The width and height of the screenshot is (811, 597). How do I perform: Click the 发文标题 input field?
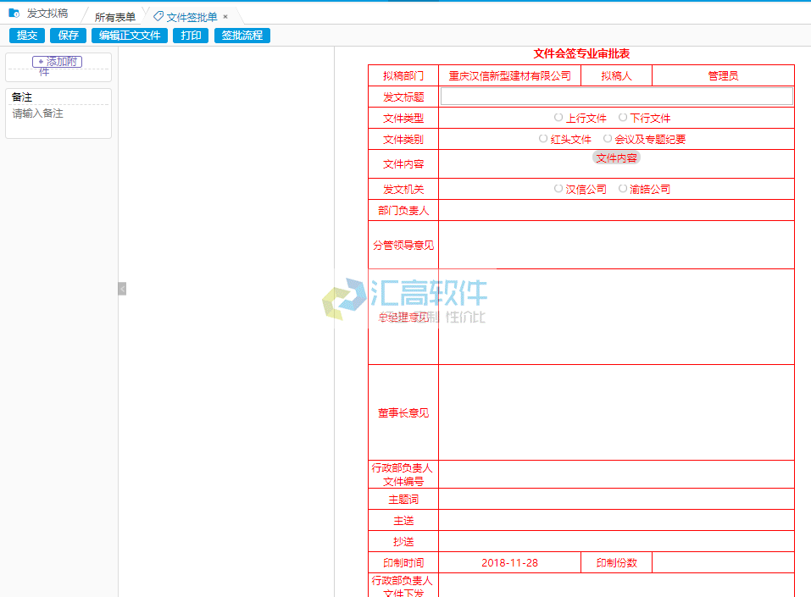(616, 97)
